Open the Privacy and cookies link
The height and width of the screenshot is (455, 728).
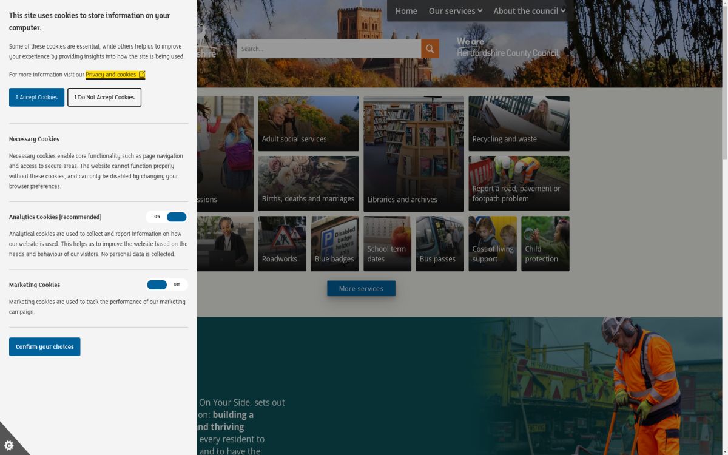111,75
